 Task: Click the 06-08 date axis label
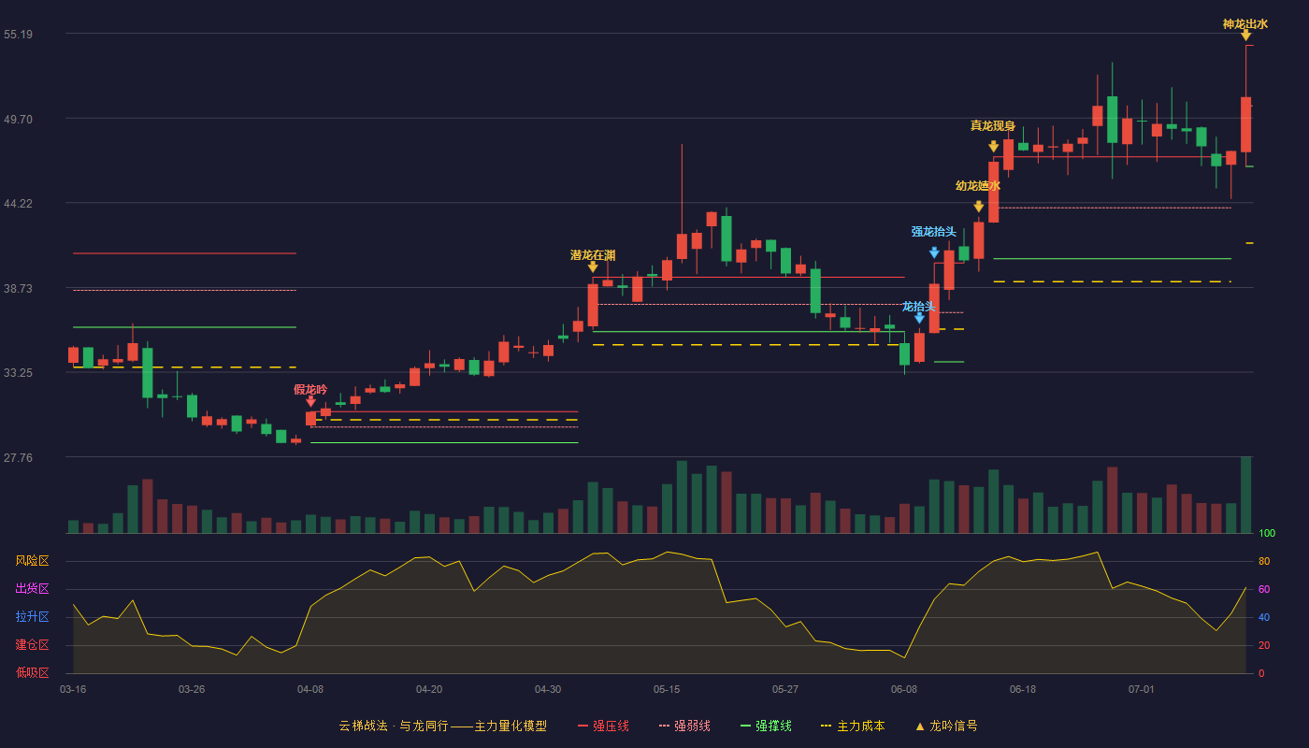click(904, 689)
